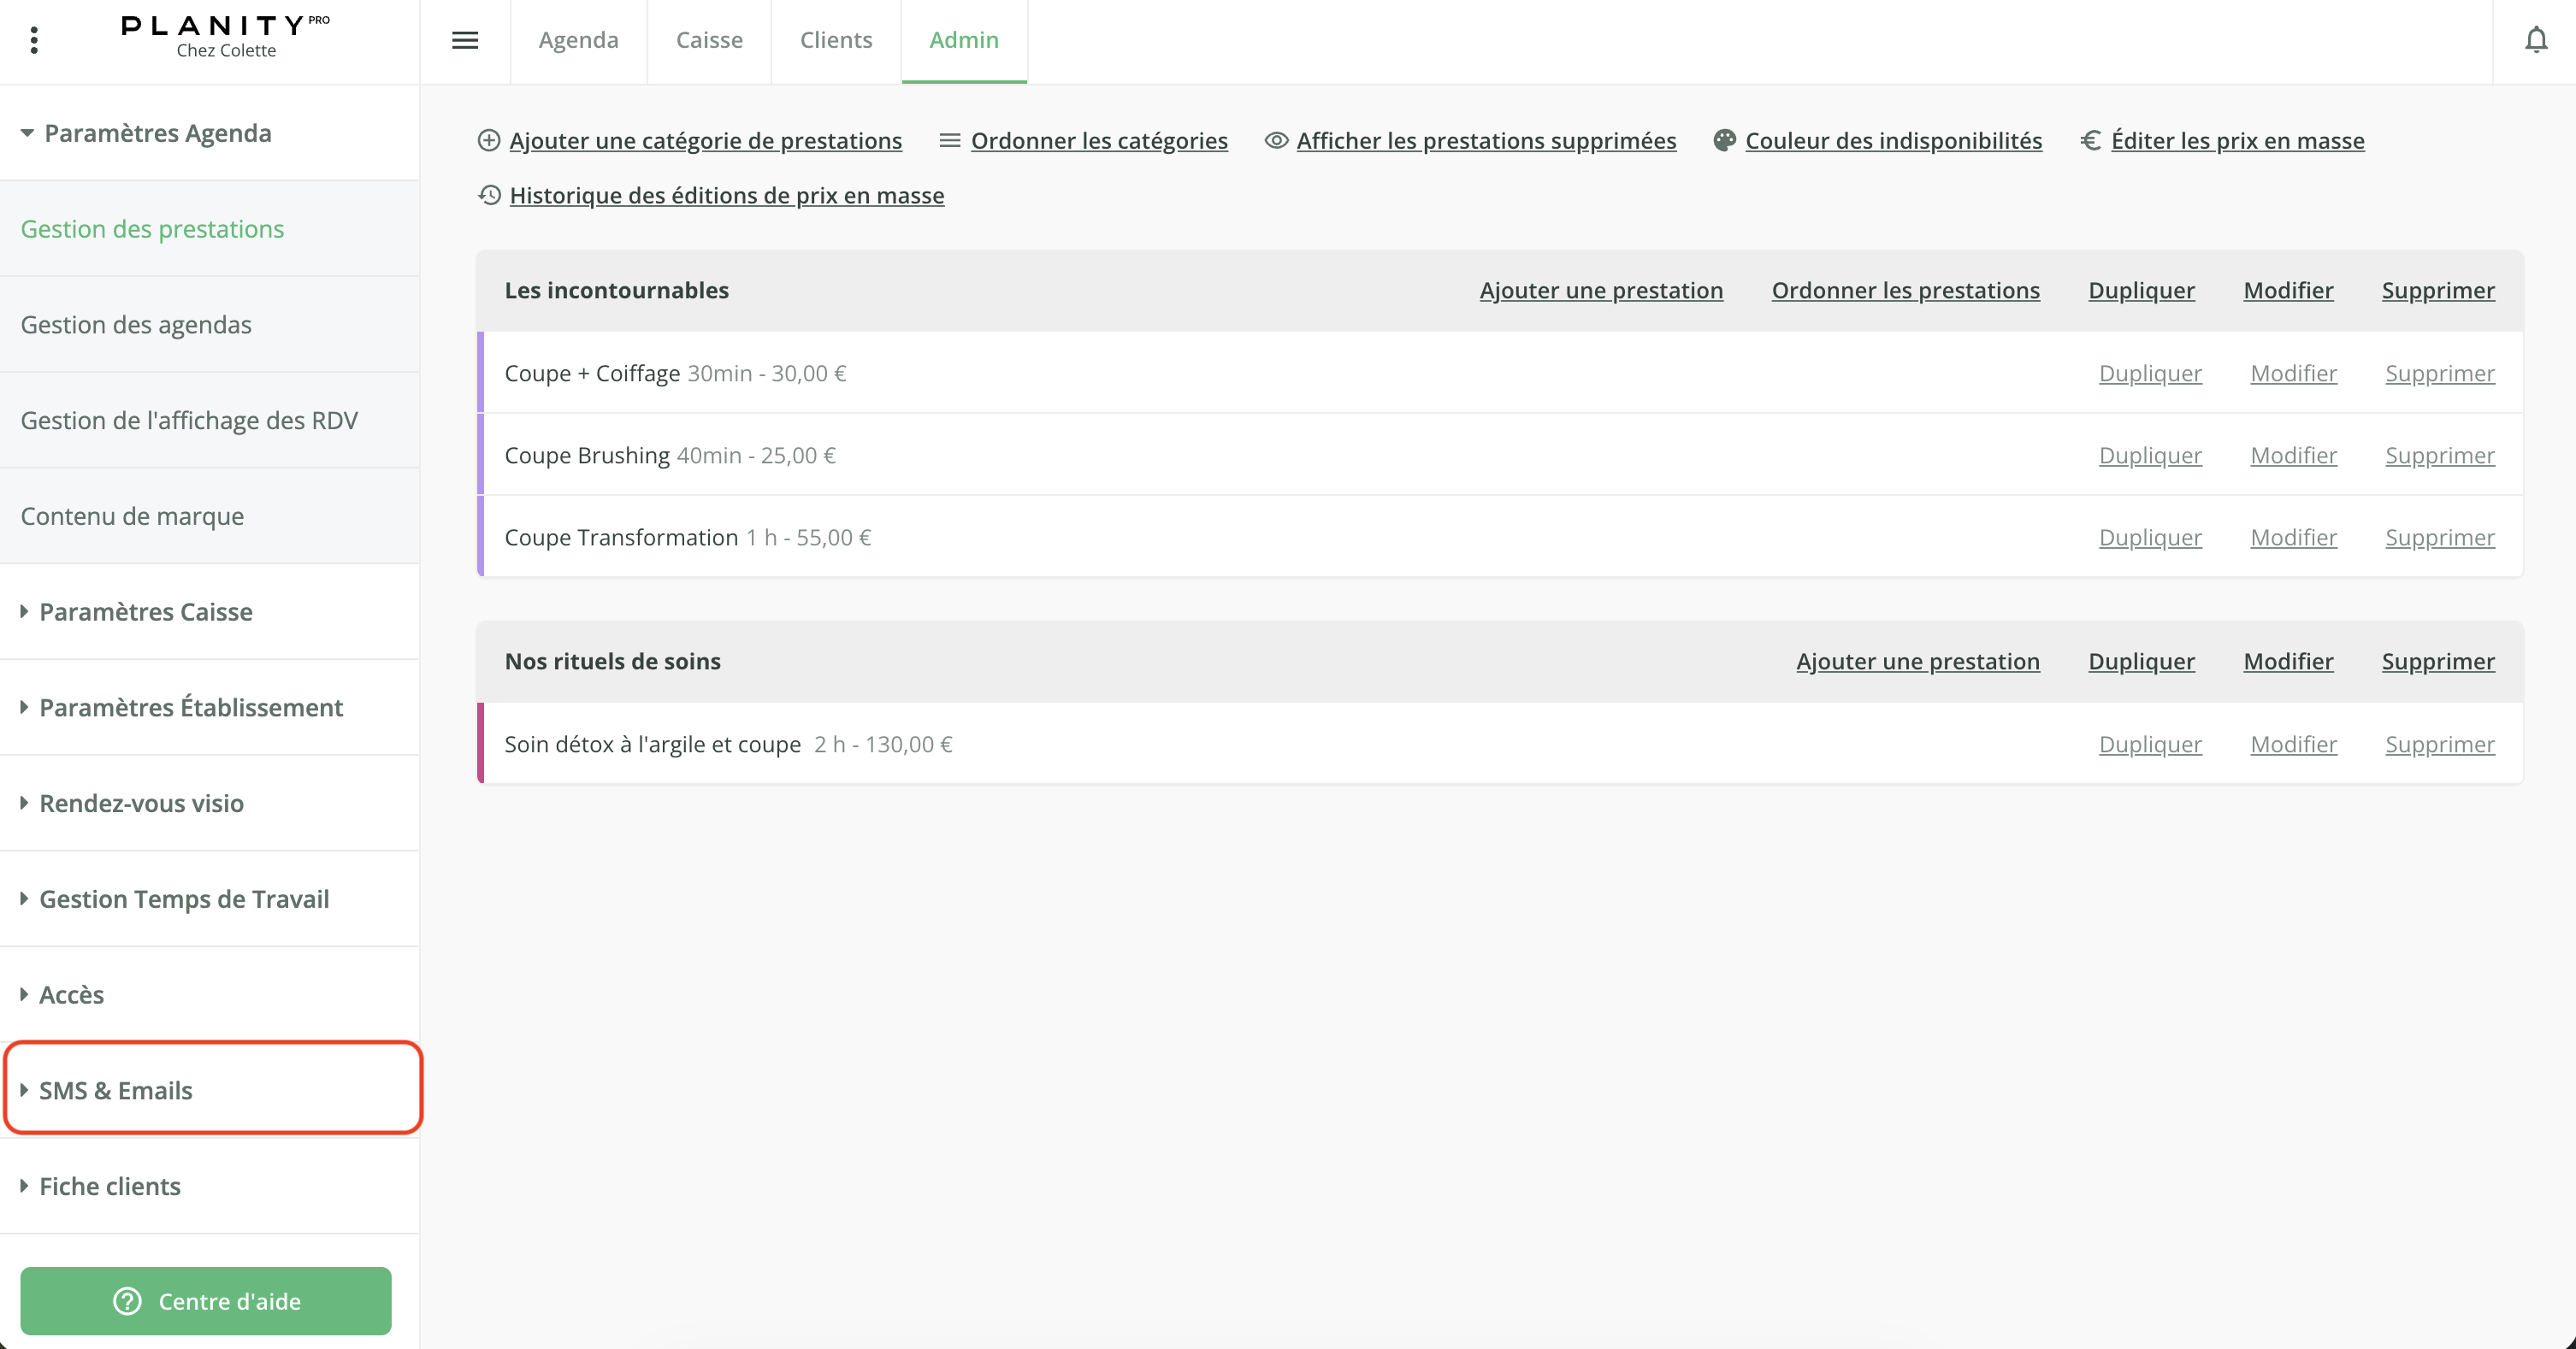Click Modifier for Coupe Brushing
The height and width of the screenshot is (1349, 2576).
[2293, 456]
